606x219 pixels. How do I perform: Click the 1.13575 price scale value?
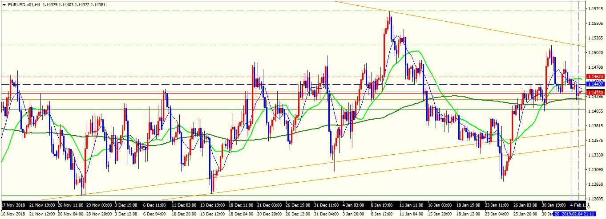pyautogui.click(x=596, y=141)
